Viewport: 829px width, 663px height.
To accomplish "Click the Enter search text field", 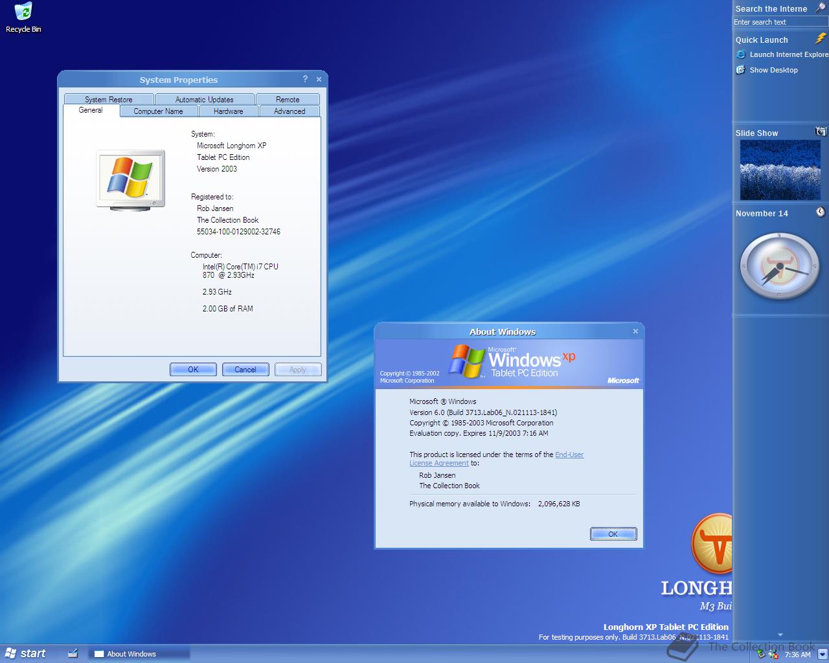I will (780, 22).
